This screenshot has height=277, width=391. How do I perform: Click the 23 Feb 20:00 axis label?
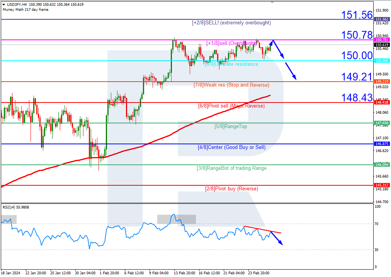click(x=260, y=273)
